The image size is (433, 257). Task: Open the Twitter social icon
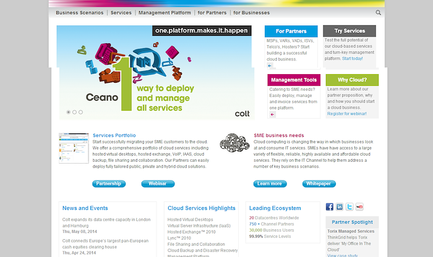(349, 207)
